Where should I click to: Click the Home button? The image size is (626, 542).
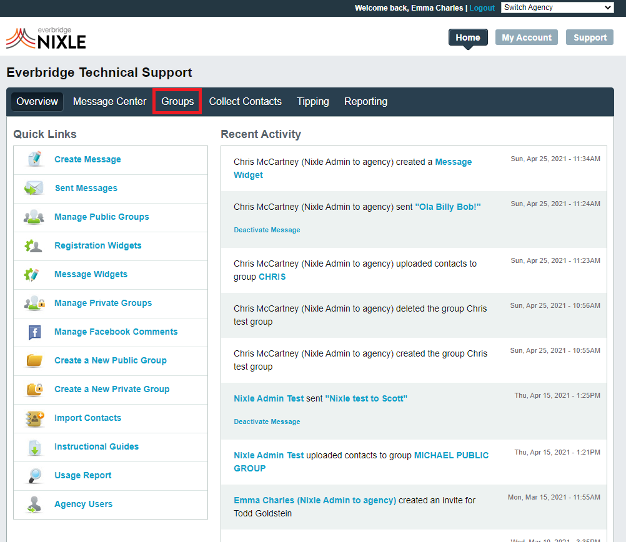pyautogui.click(x=468, y=37)
